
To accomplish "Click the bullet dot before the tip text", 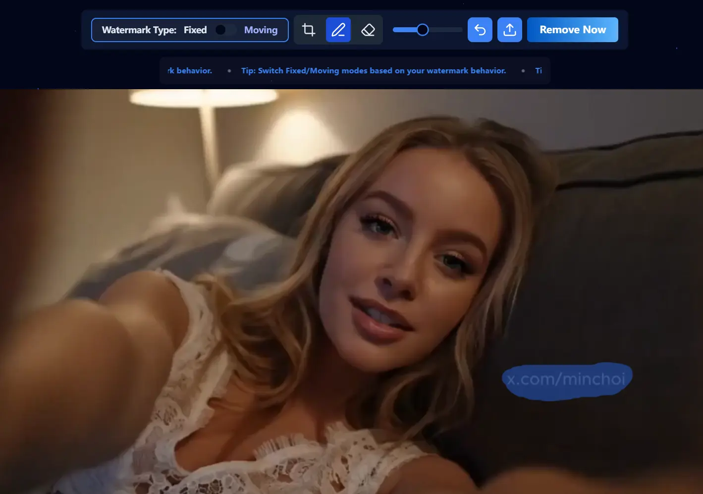I will (x=229, y=71).
